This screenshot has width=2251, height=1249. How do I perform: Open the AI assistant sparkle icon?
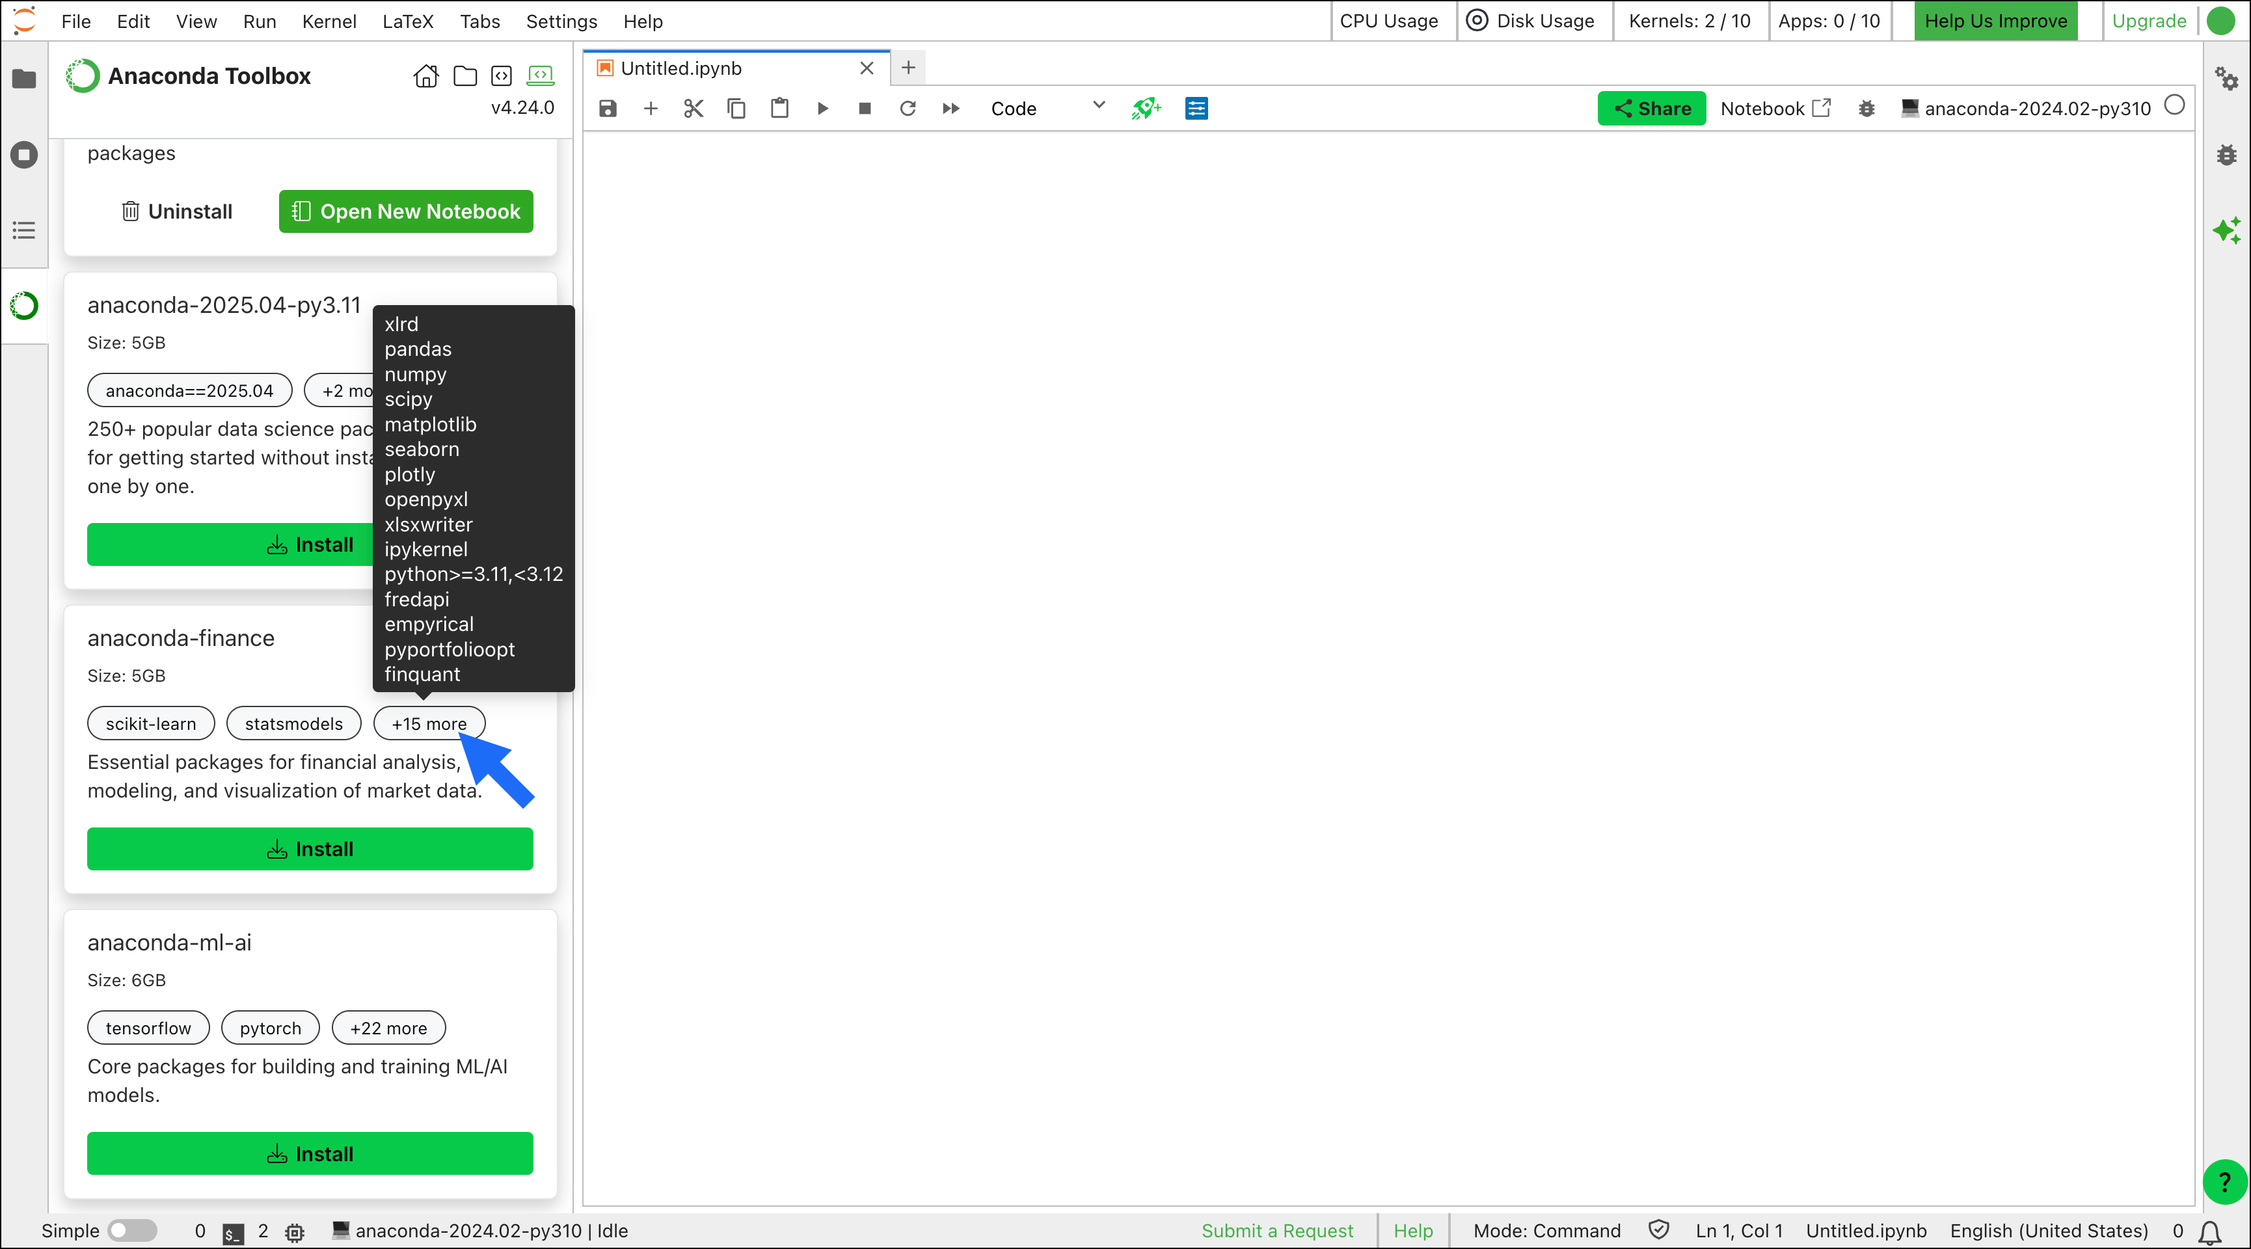tap(2226, 231)
